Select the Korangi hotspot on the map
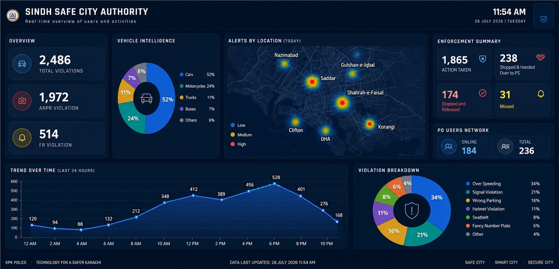Image resolution: width=559 pixels, height=269 pixels. coord(369,124)
